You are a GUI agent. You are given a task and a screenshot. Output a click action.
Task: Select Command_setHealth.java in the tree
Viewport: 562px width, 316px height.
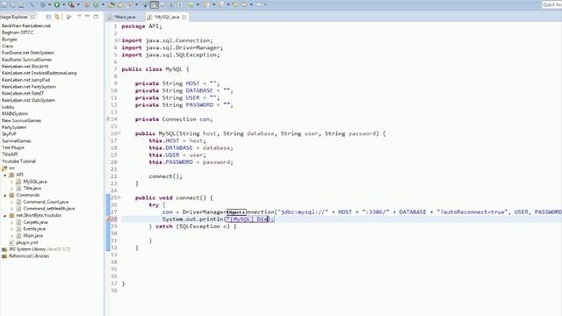(x=49, y=209)
